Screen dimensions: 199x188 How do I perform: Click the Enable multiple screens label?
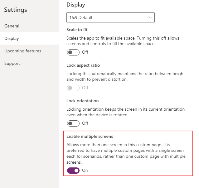point(90,137)
